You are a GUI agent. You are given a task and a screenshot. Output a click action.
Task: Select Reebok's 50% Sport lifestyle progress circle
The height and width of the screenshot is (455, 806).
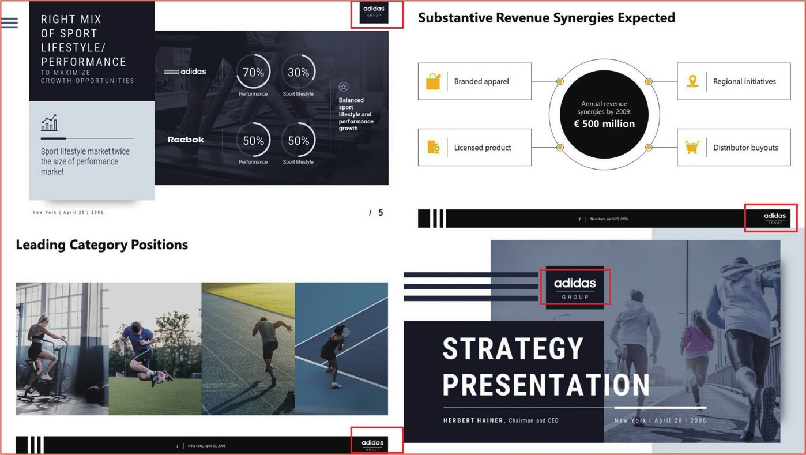[x=298, y=140]
